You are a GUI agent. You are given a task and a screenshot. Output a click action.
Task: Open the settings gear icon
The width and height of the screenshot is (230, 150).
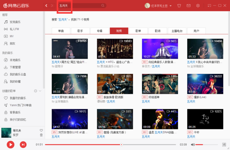click(198, 6)
